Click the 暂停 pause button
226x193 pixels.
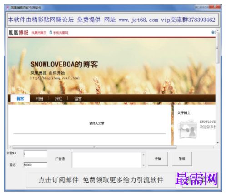coord(182,159)
